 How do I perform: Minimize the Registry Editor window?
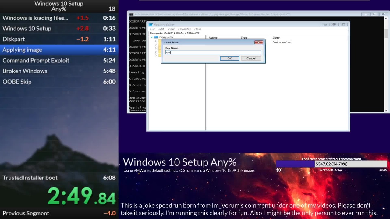(325, 25)
